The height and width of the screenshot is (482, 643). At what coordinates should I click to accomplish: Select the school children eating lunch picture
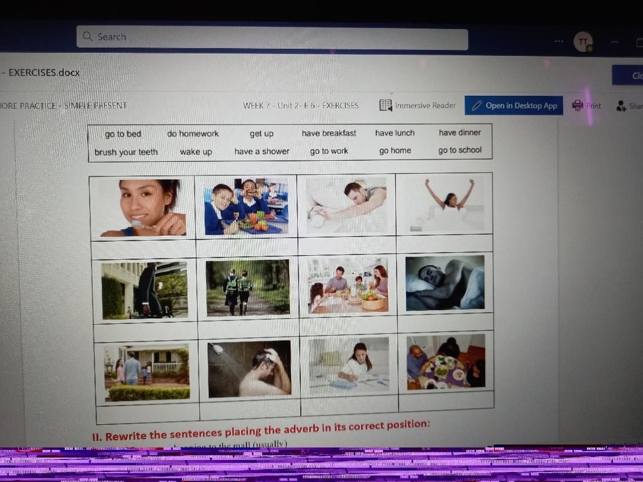246,206
